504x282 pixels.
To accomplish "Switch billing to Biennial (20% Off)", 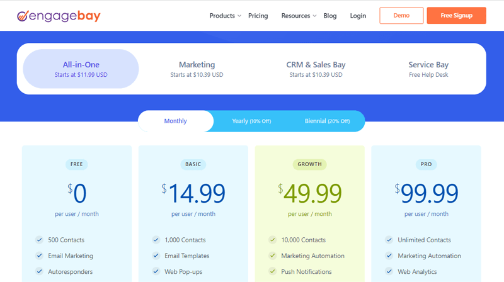I will (327, 121).
